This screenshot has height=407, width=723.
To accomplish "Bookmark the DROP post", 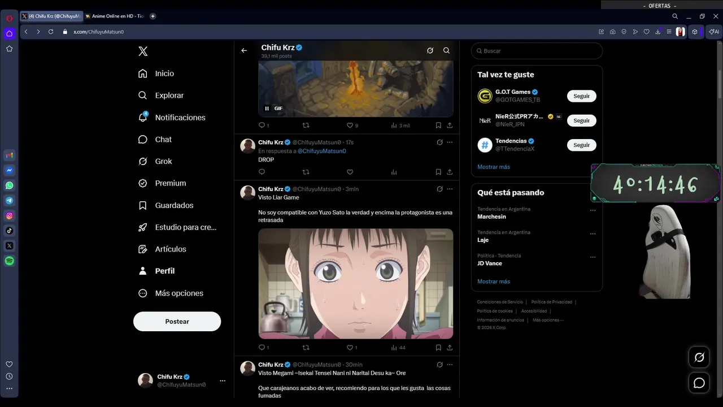I will click(x=438, y=172).
